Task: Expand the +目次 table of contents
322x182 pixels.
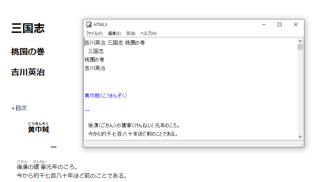Action: [19, 108]
